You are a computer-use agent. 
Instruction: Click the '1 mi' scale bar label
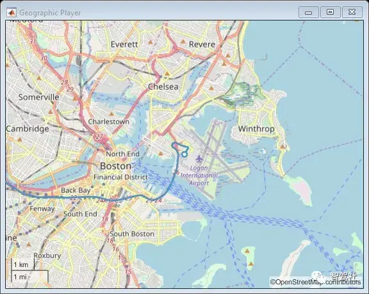point(20,277)
